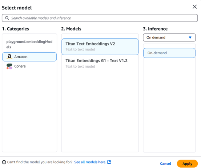Image resolution: width=201 pixels, height=168 pixels.
Task: Cancel the model selection
Action: (x=165, y=164)
